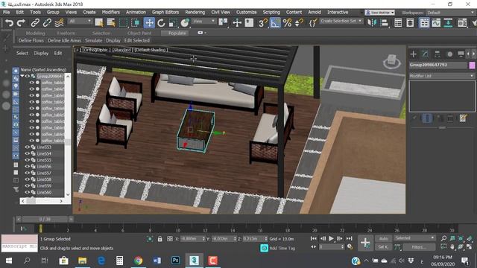The height and width of the screenshot is (268, 477).
Task: Click the object color swatch
Action: pyautogui.click(x=472, y=65)
